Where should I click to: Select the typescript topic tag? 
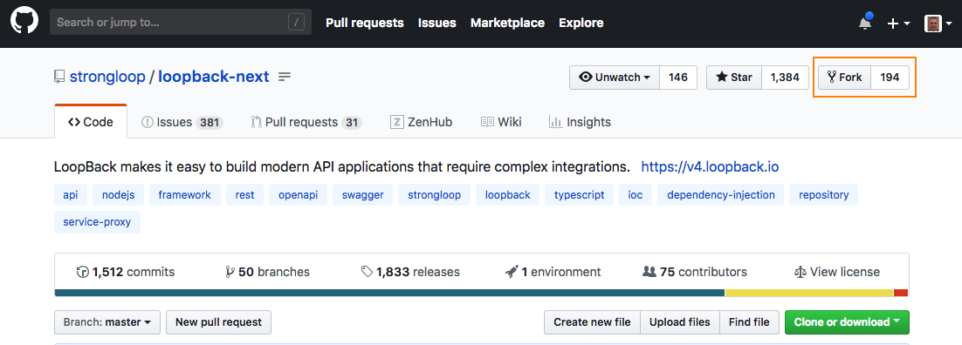click(579, 195)
